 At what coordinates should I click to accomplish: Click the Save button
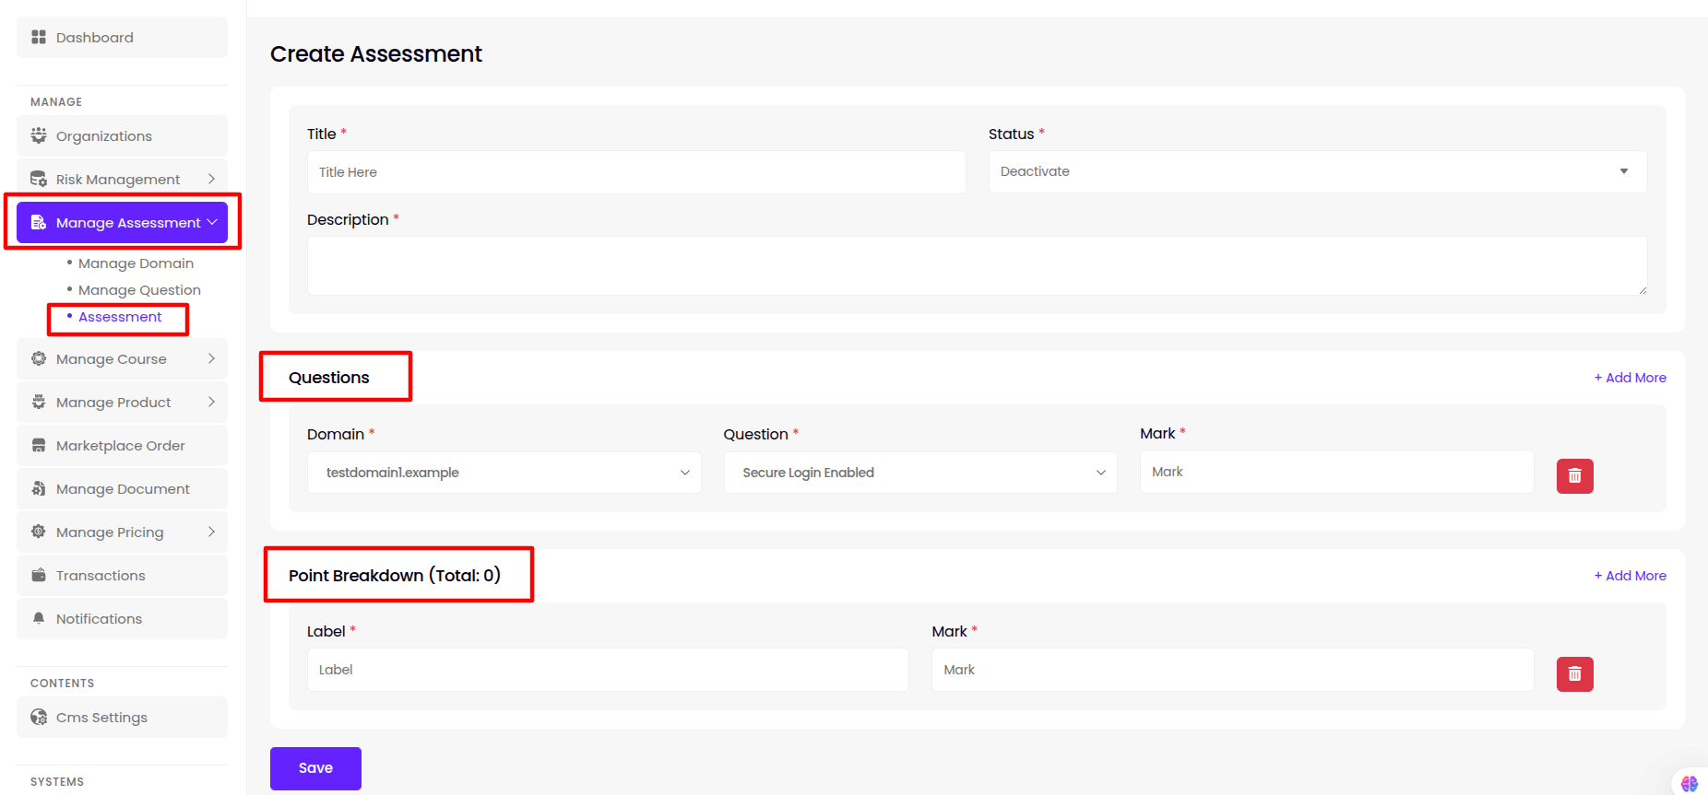click(315, 768)
